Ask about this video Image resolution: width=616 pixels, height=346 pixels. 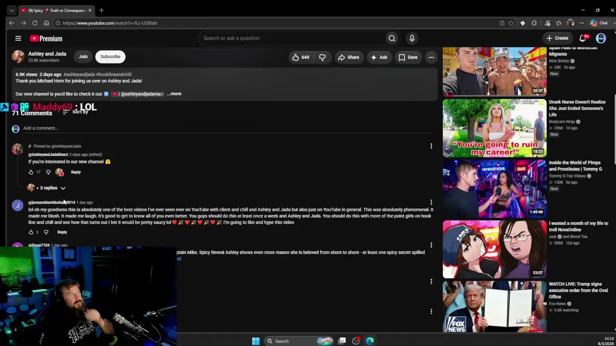click(x=379, y=57)
